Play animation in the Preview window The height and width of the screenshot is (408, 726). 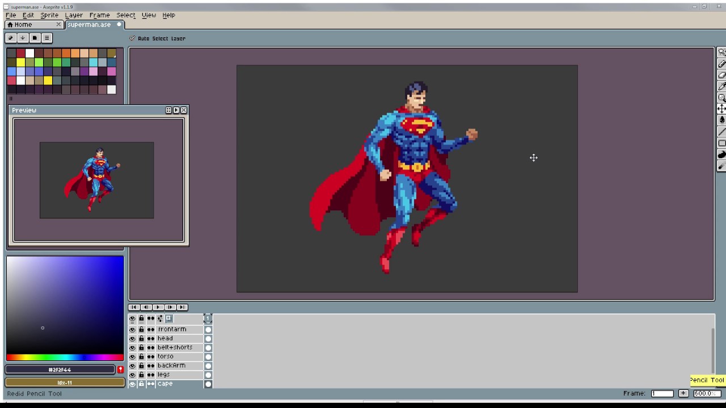click(x=176, y=110)
